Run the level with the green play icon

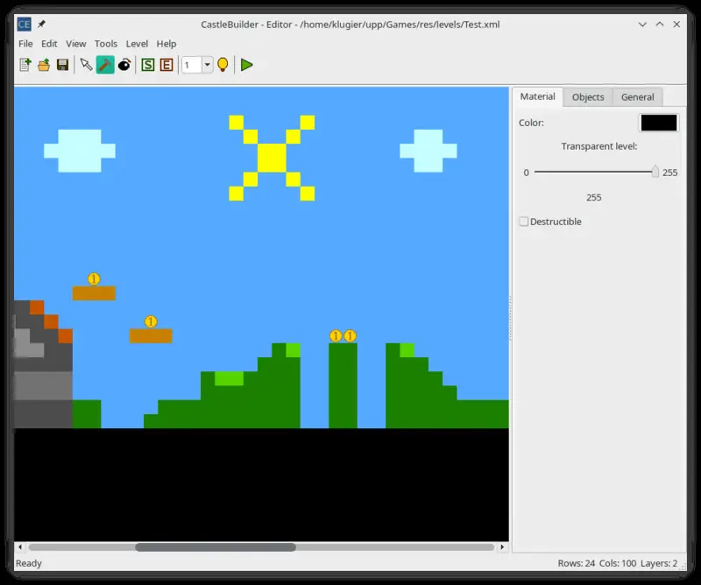[246, 65]
